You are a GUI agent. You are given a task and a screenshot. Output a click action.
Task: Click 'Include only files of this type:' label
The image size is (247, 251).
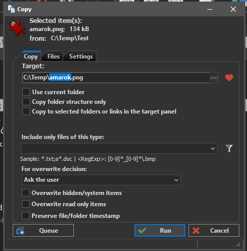point(63,137)
